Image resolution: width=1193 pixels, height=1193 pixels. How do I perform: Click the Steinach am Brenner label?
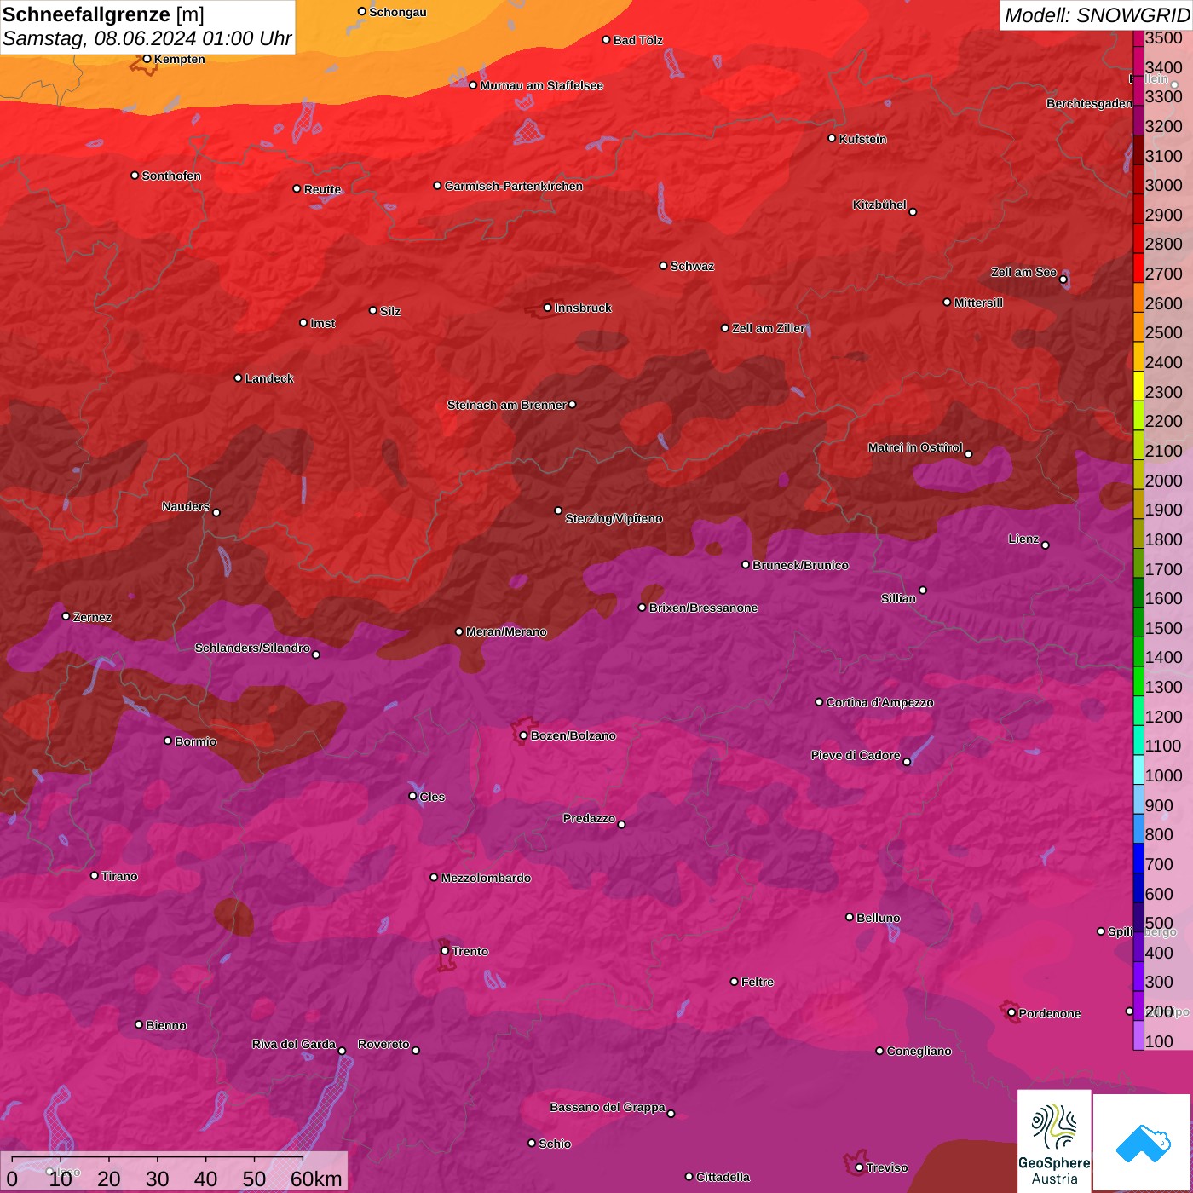[x=506, y=405]
